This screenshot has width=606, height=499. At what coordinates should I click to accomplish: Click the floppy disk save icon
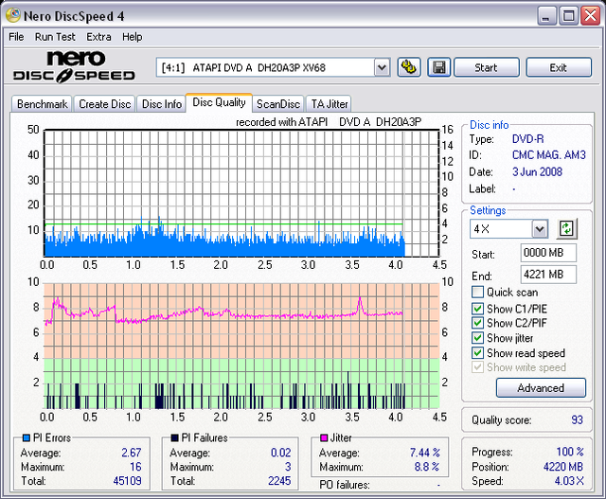pos(438,67)
